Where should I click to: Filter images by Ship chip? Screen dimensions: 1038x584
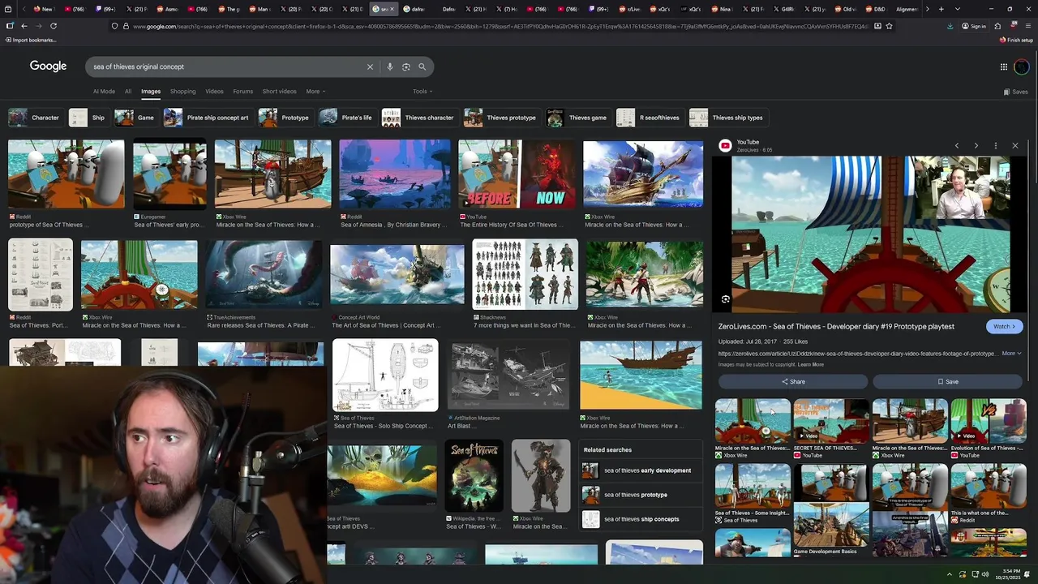tap(88, 118)
